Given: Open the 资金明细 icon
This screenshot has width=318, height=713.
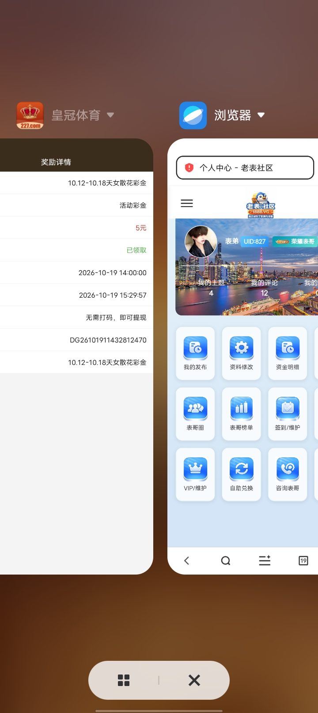Looking at the screenshot, I should pos(288,348).
